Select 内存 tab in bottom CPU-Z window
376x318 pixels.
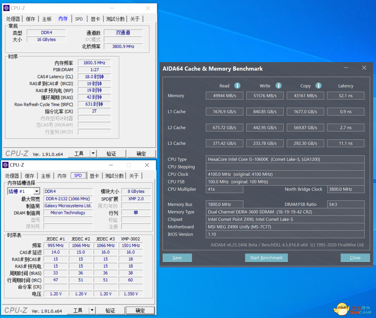pos(62,176)
